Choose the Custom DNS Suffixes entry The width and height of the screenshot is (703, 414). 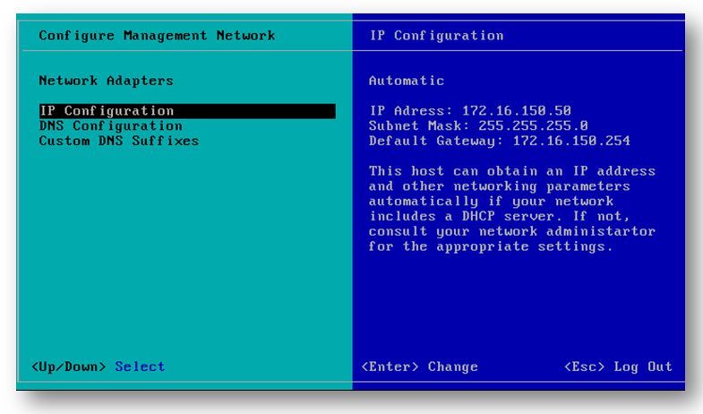[x=119, y=141]
